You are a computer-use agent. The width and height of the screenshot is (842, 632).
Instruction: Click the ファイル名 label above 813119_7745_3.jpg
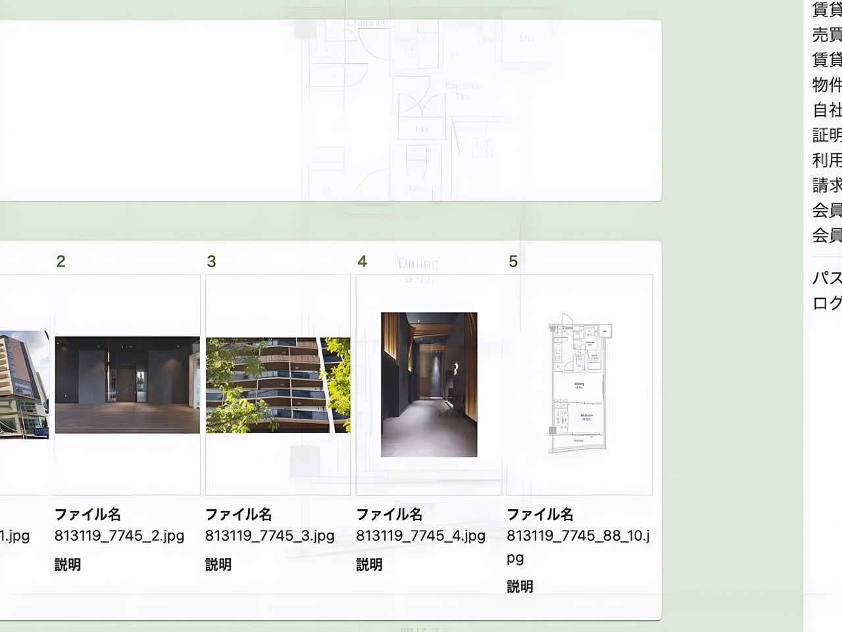pyautogui.click(x=238, y=514)
